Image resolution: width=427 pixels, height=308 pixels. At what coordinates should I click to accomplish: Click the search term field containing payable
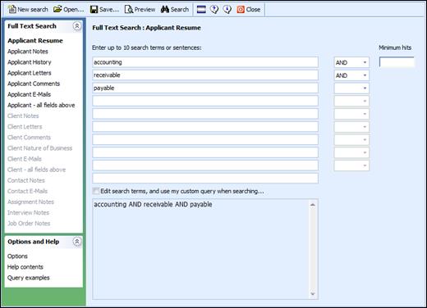[x=205, y=88]
